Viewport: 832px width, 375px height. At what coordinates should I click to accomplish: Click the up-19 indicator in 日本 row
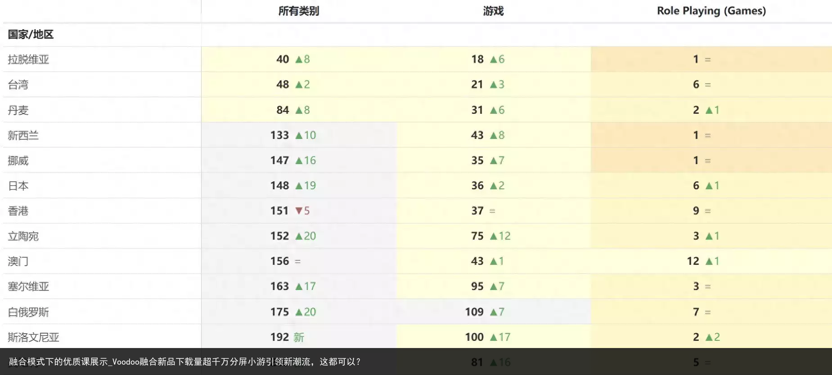point(306,186)
